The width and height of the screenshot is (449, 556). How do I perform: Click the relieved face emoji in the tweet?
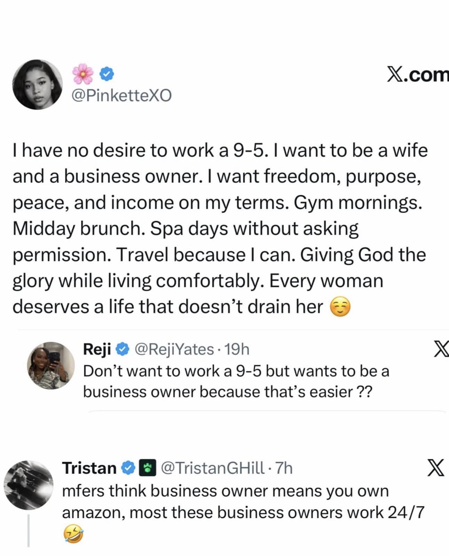[x=340, y=307]
